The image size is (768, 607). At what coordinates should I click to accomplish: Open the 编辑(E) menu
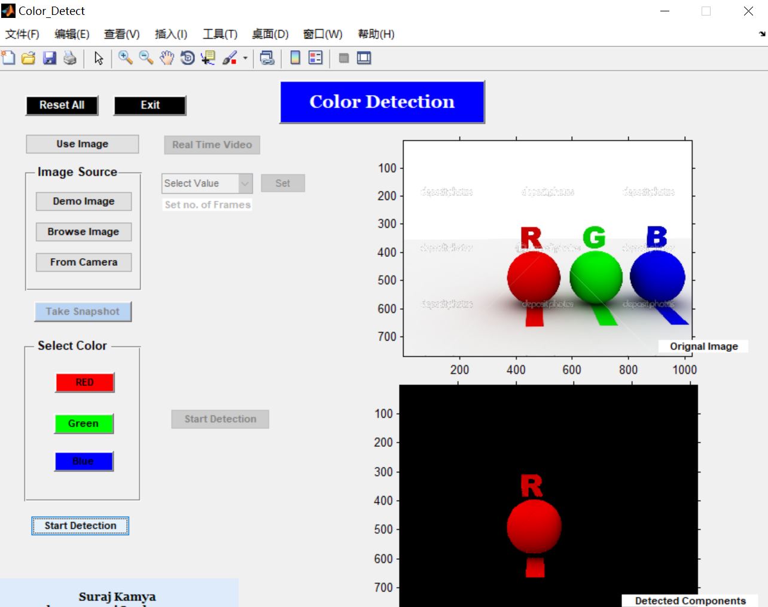pos(72,34)
